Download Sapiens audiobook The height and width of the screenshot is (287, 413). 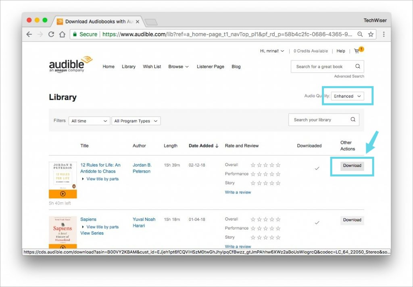click(x=352, y=220)
